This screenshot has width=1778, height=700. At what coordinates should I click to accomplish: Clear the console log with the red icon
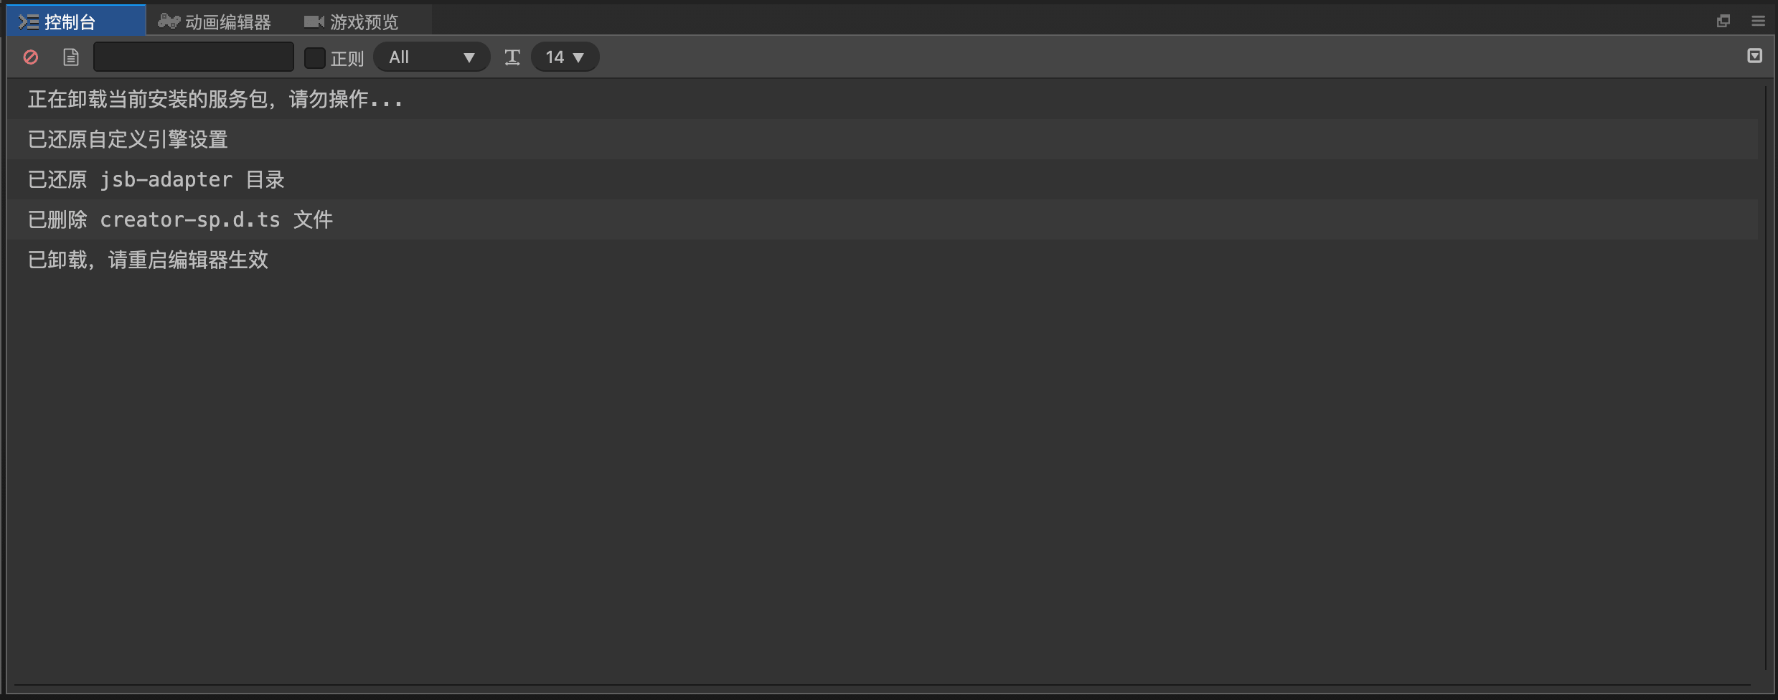[x=31, y=57]
